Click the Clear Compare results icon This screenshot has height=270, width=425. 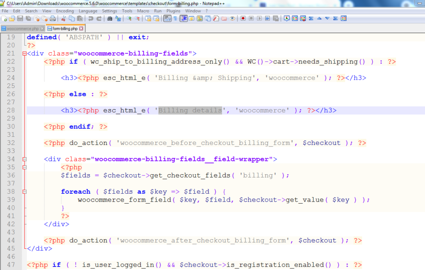click(x=303, y=18)
